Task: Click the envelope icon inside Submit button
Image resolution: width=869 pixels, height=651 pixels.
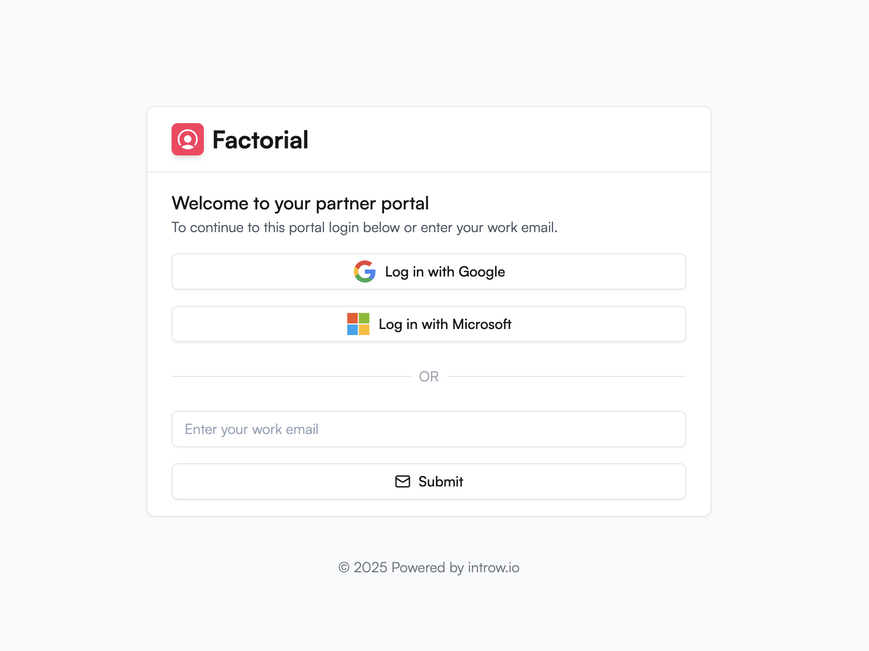Action: click(402, 481)
